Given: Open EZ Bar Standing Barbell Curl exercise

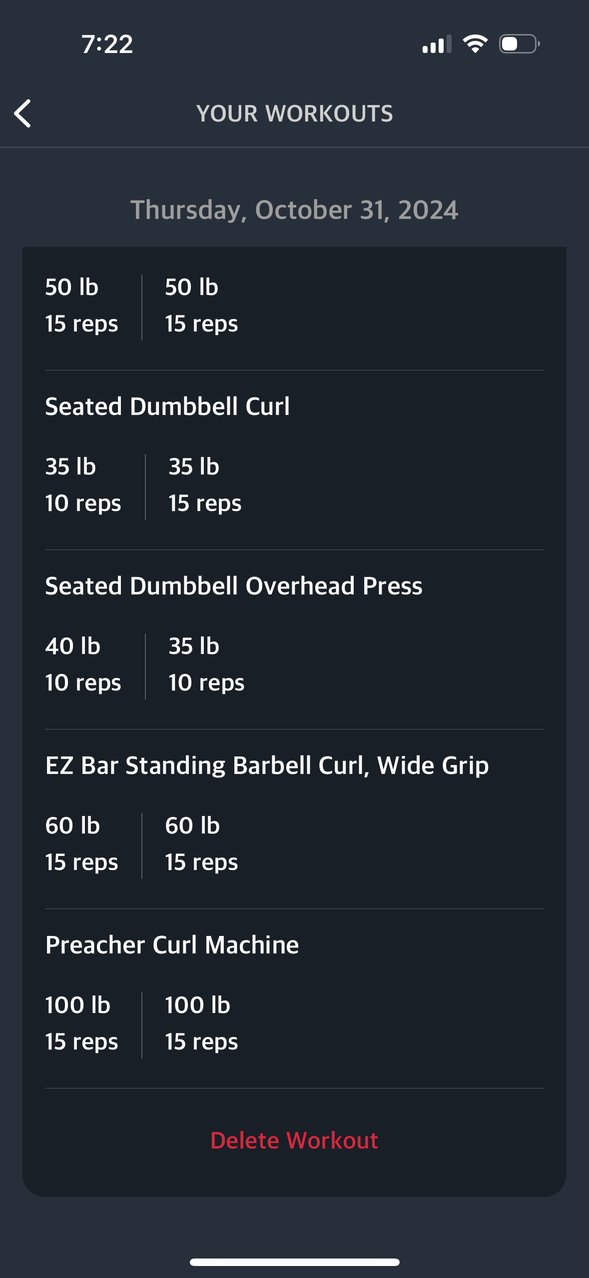Looking at the screenshot, I should coord(267,765).
